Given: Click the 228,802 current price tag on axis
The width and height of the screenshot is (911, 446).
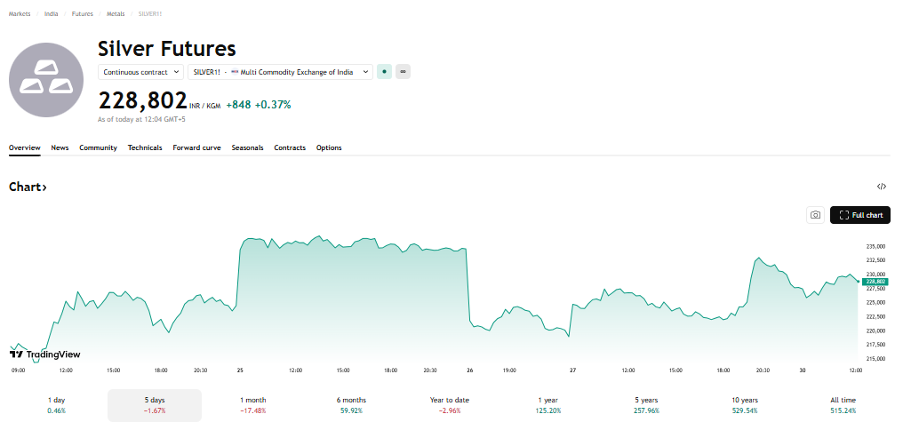Looking at the screenshot, I should pyautogui.click(x=875, y=282).
